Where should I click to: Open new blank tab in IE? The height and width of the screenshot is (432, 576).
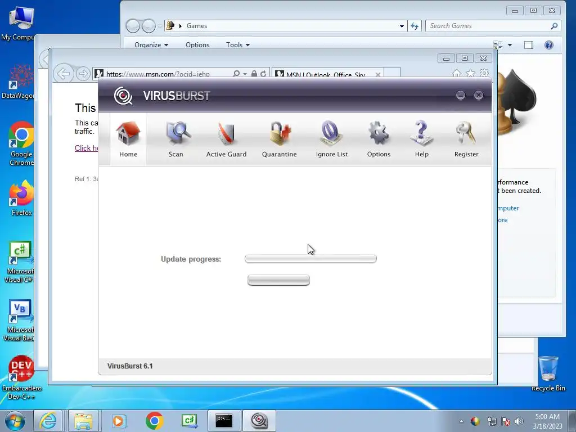click(x=392, y=74)
